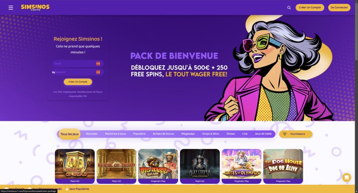Click Créer Un Compte under the password field
The image size is (358, 193).
(78, 82)
